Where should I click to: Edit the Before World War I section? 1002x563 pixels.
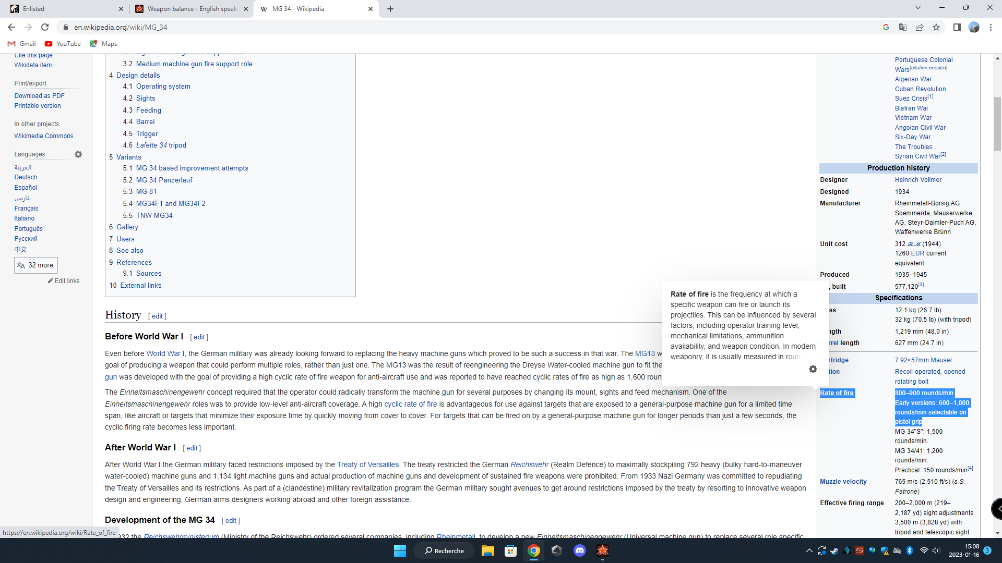199,337
